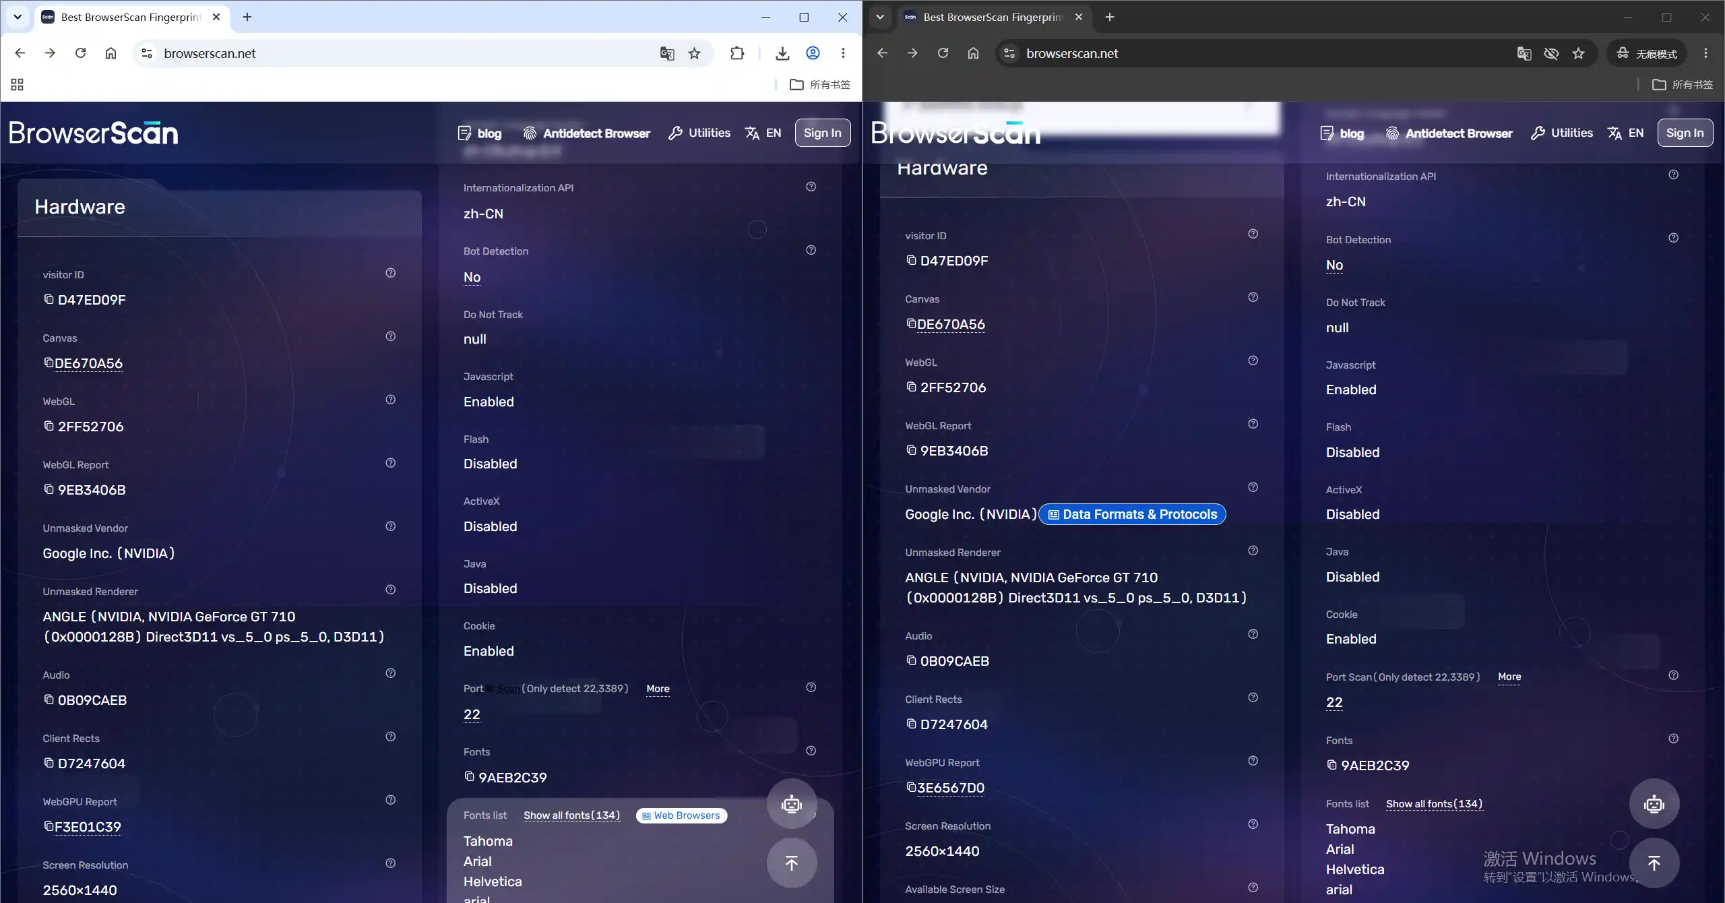The image size is (1725, 903).
Task: Go to home page in left window
Action: click(x=111, y=53)
